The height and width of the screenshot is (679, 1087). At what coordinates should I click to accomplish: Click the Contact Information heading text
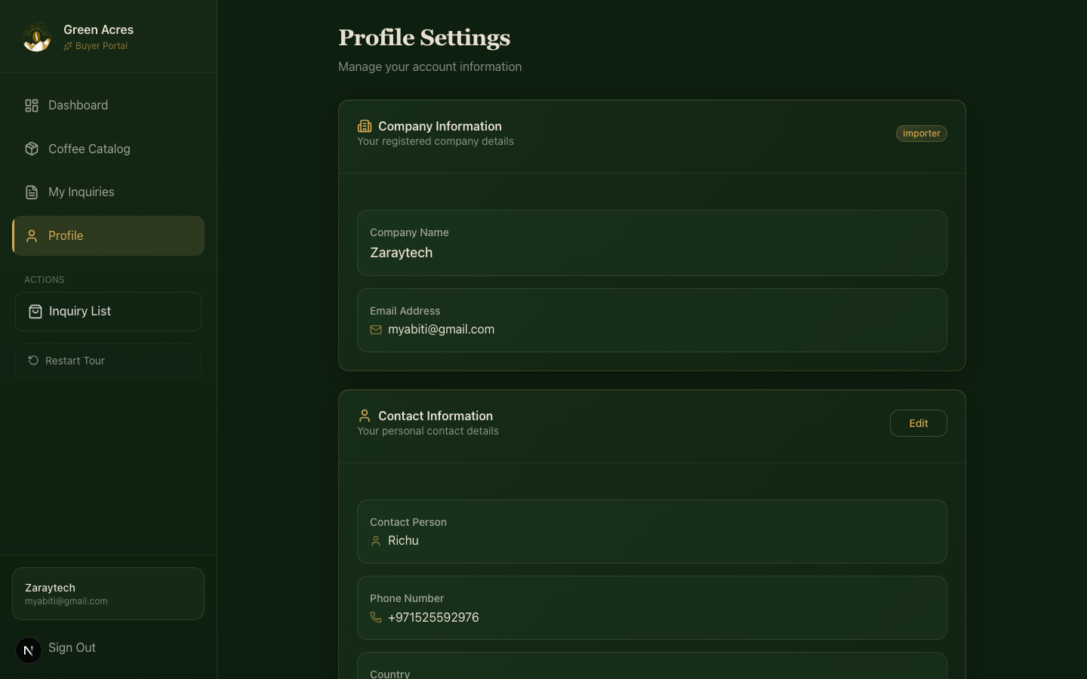click(436, 416)
